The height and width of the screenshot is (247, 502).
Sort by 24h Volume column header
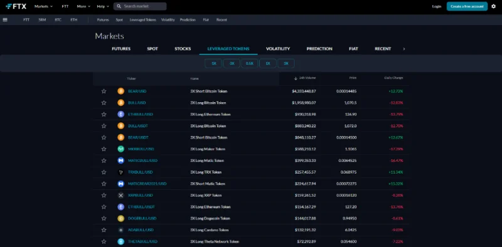click(x=305, y=78)
